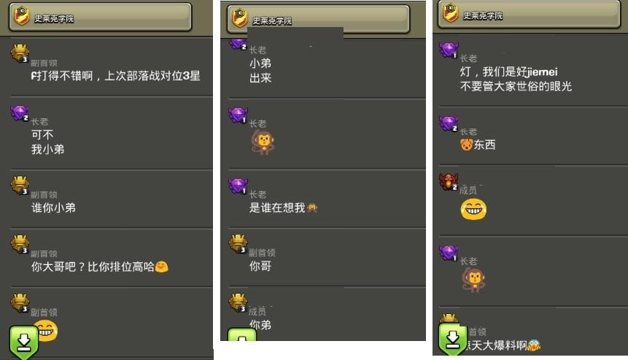The image size is (628, 360).
Task: Click clan shield icon in right 史莱克学院 header
Action: point(451,13)
